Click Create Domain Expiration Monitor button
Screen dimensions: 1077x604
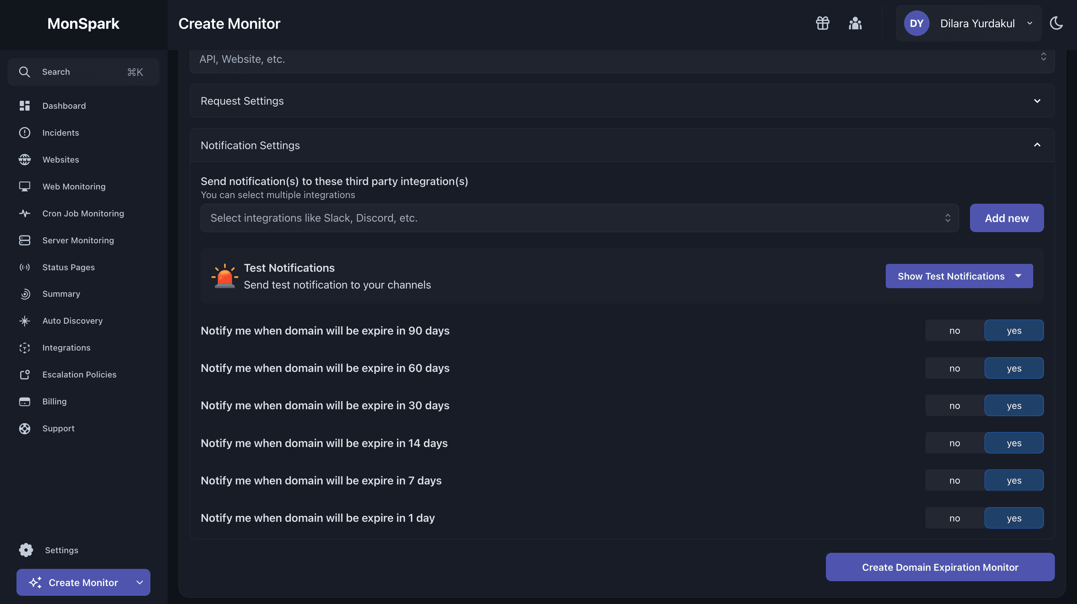click(940, 567)
